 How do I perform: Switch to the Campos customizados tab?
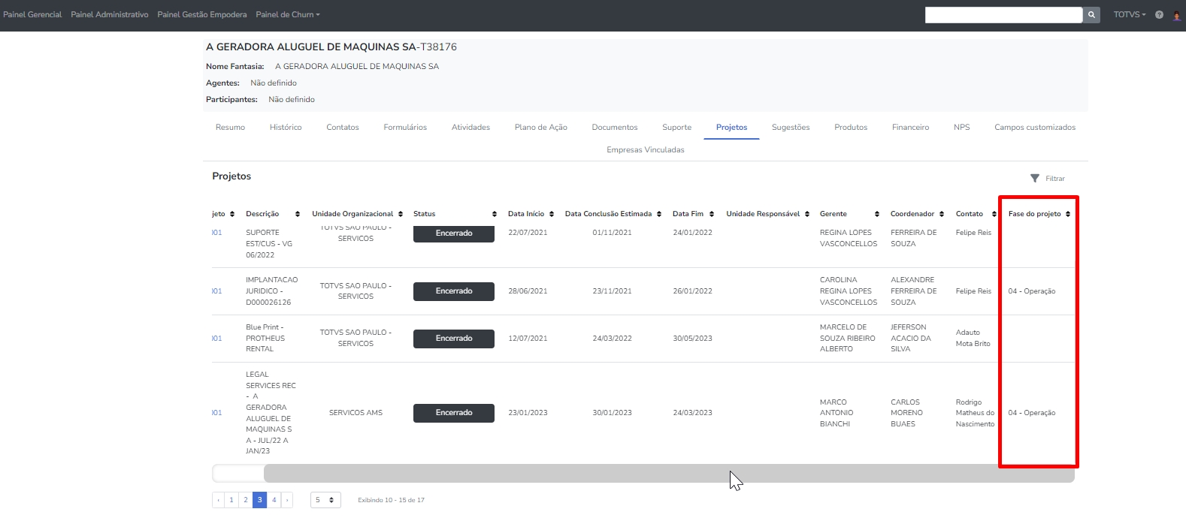click(1035, 128)
